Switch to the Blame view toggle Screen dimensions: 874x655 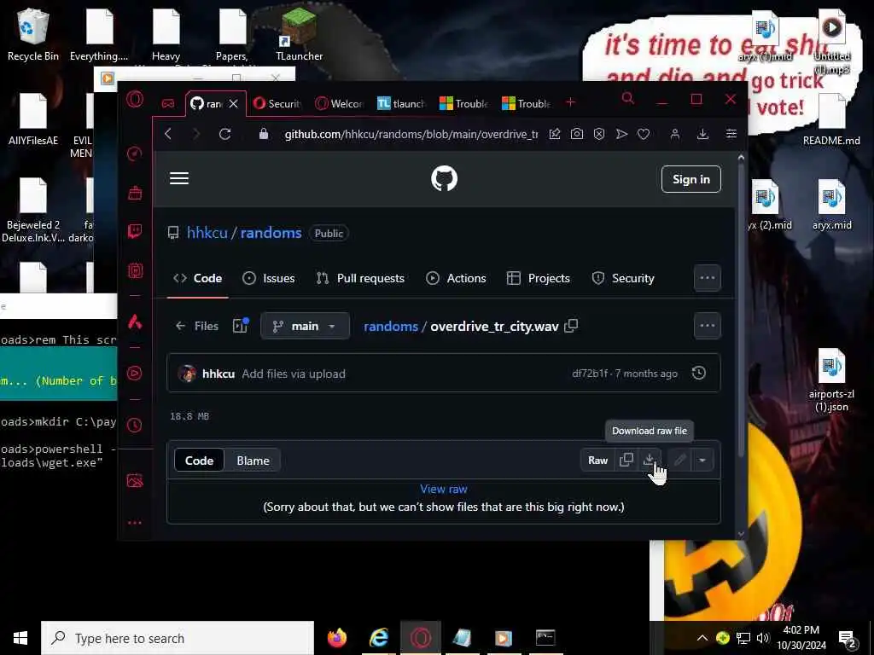[x=253, y=461]
